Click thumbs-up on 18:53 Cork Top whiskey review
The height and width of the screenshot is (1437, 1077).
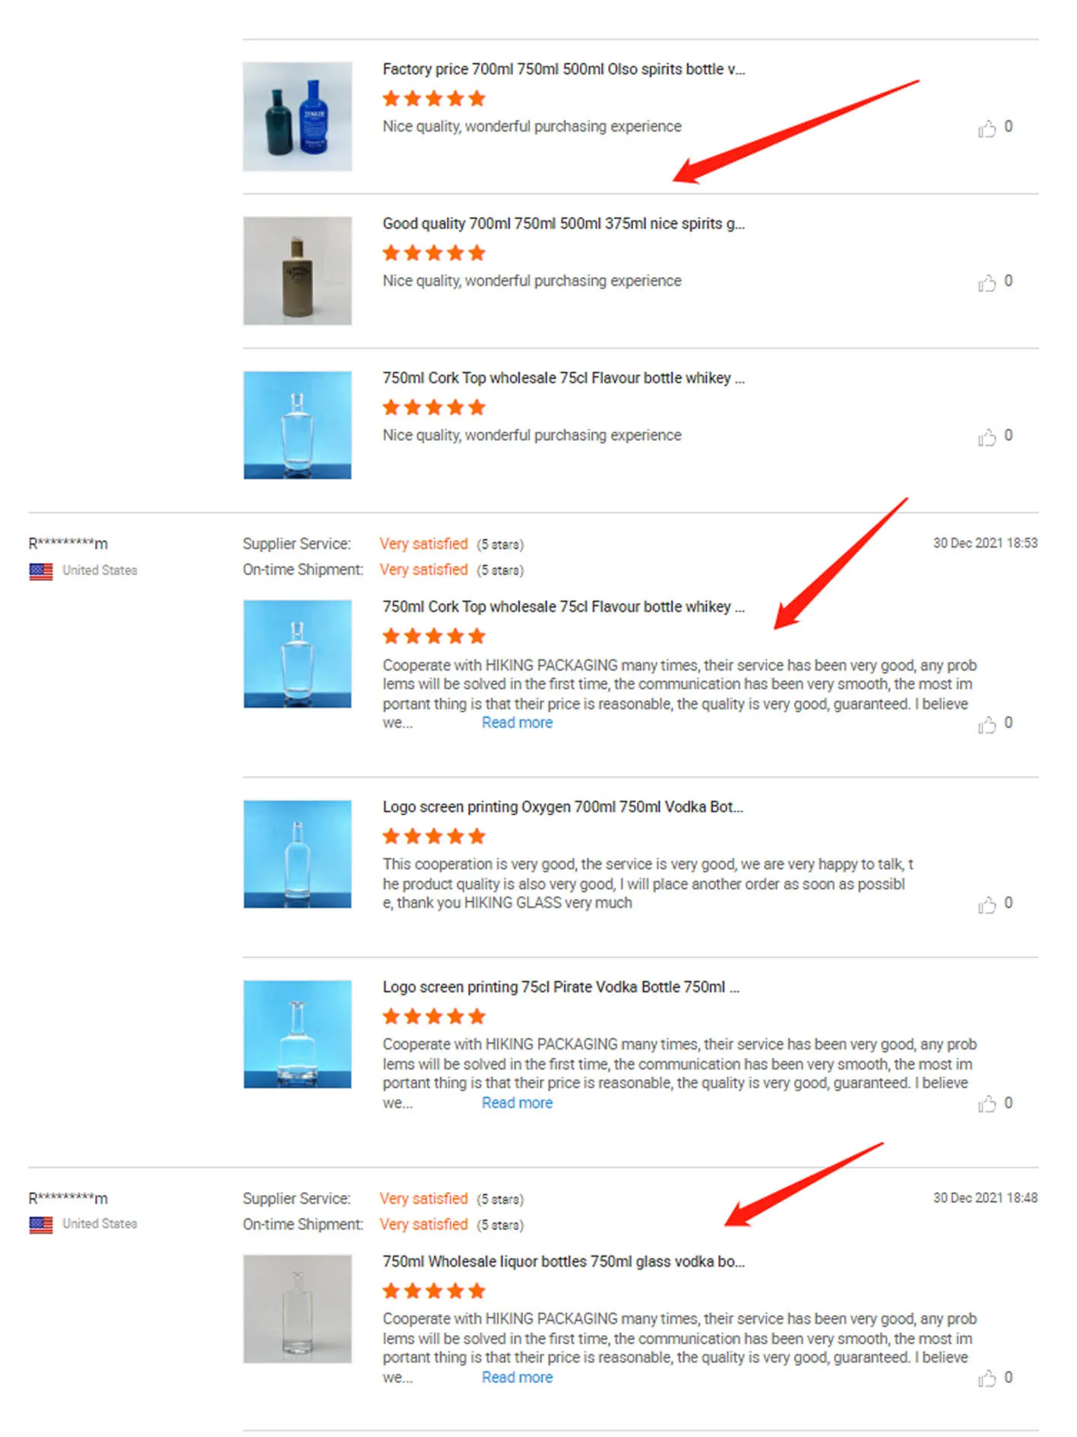(987, 725)
